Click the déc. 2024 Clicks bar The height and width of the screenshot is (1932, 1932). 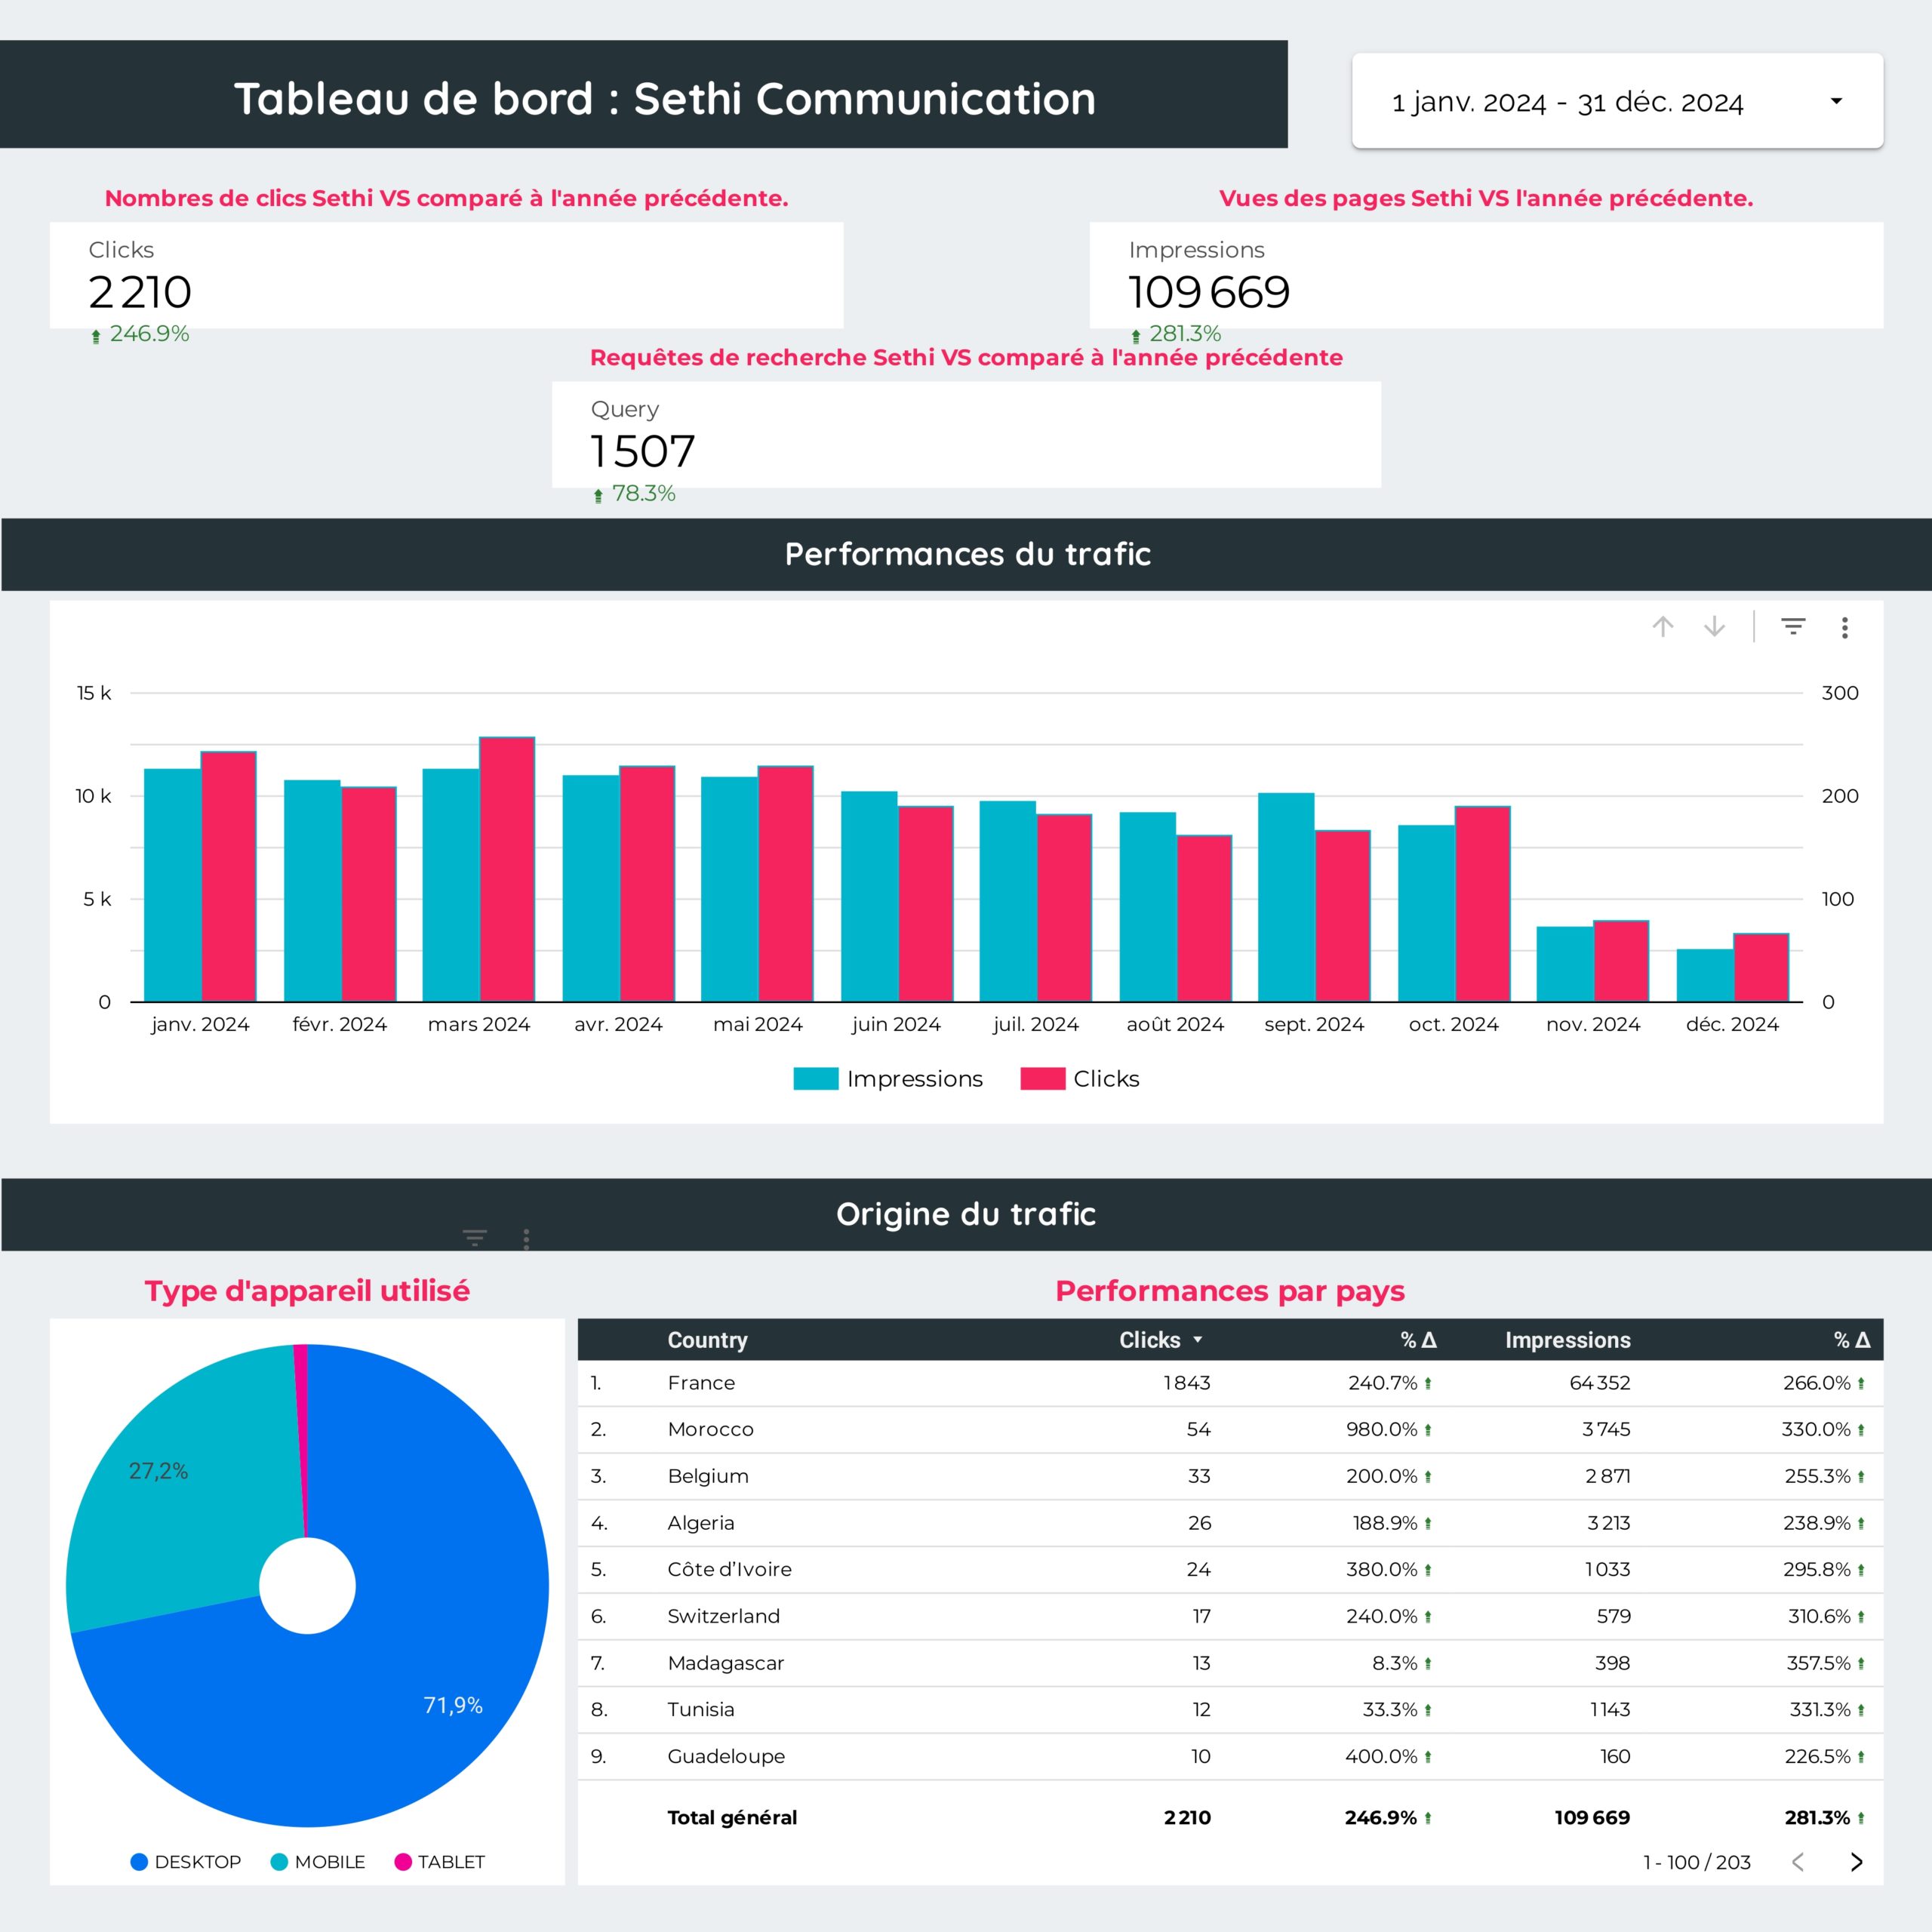pos(1761,967)
